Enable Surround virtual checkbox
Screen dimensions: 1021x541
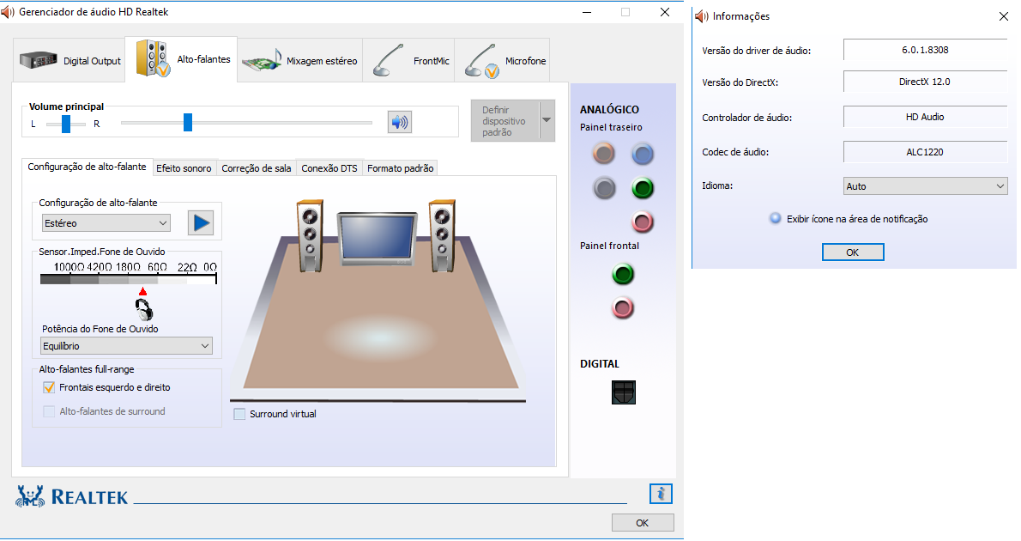pyautogui.click(x=239, y=414)
